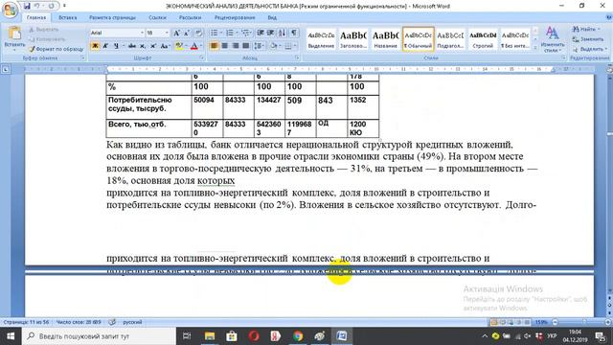Click the русский language indicator

point(132,322)
